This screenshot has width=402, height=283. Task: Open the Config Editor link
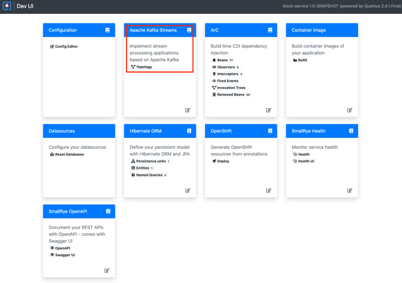click(x=64, y=46)
